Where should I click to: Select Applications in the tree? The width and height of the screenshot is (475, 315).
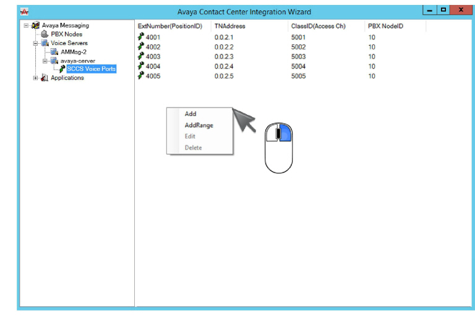(67, 78)
